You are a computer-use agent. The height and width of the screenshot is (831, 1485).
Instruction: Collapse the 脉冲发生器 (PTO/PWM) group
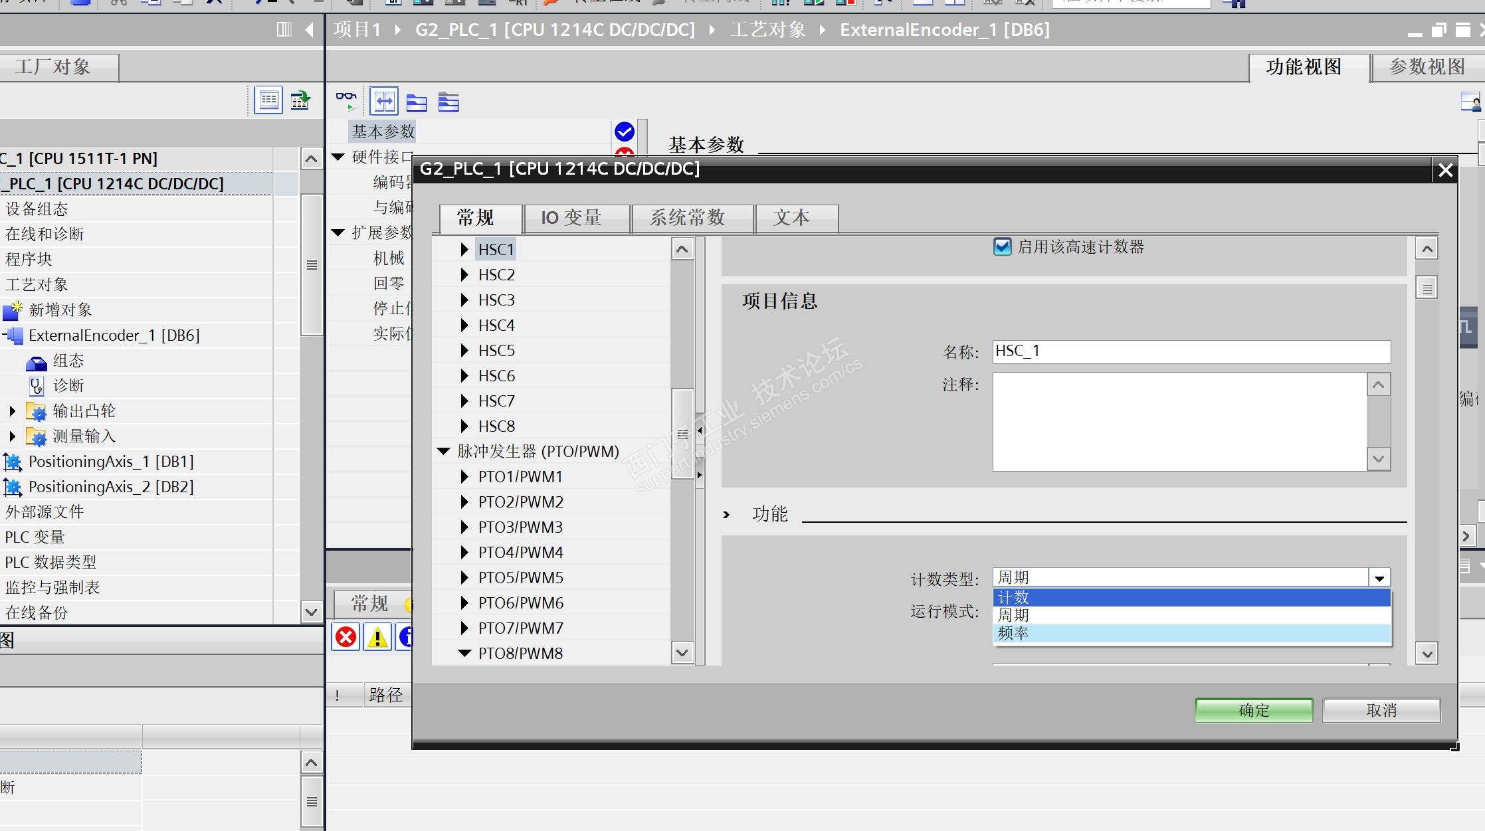(x=444, y=452)
